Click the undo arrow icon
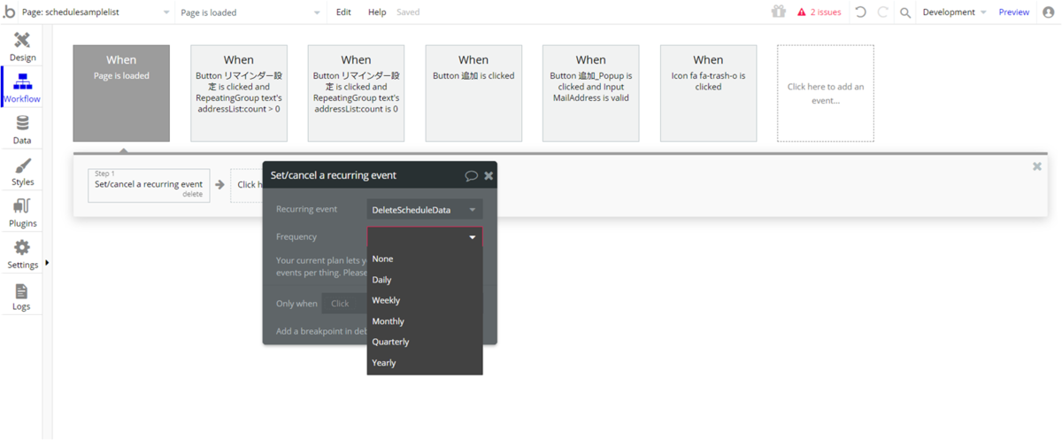Image resolution: width=1062 pixels, height=440 pixels. pyautogui.click(x=861, y=12)
